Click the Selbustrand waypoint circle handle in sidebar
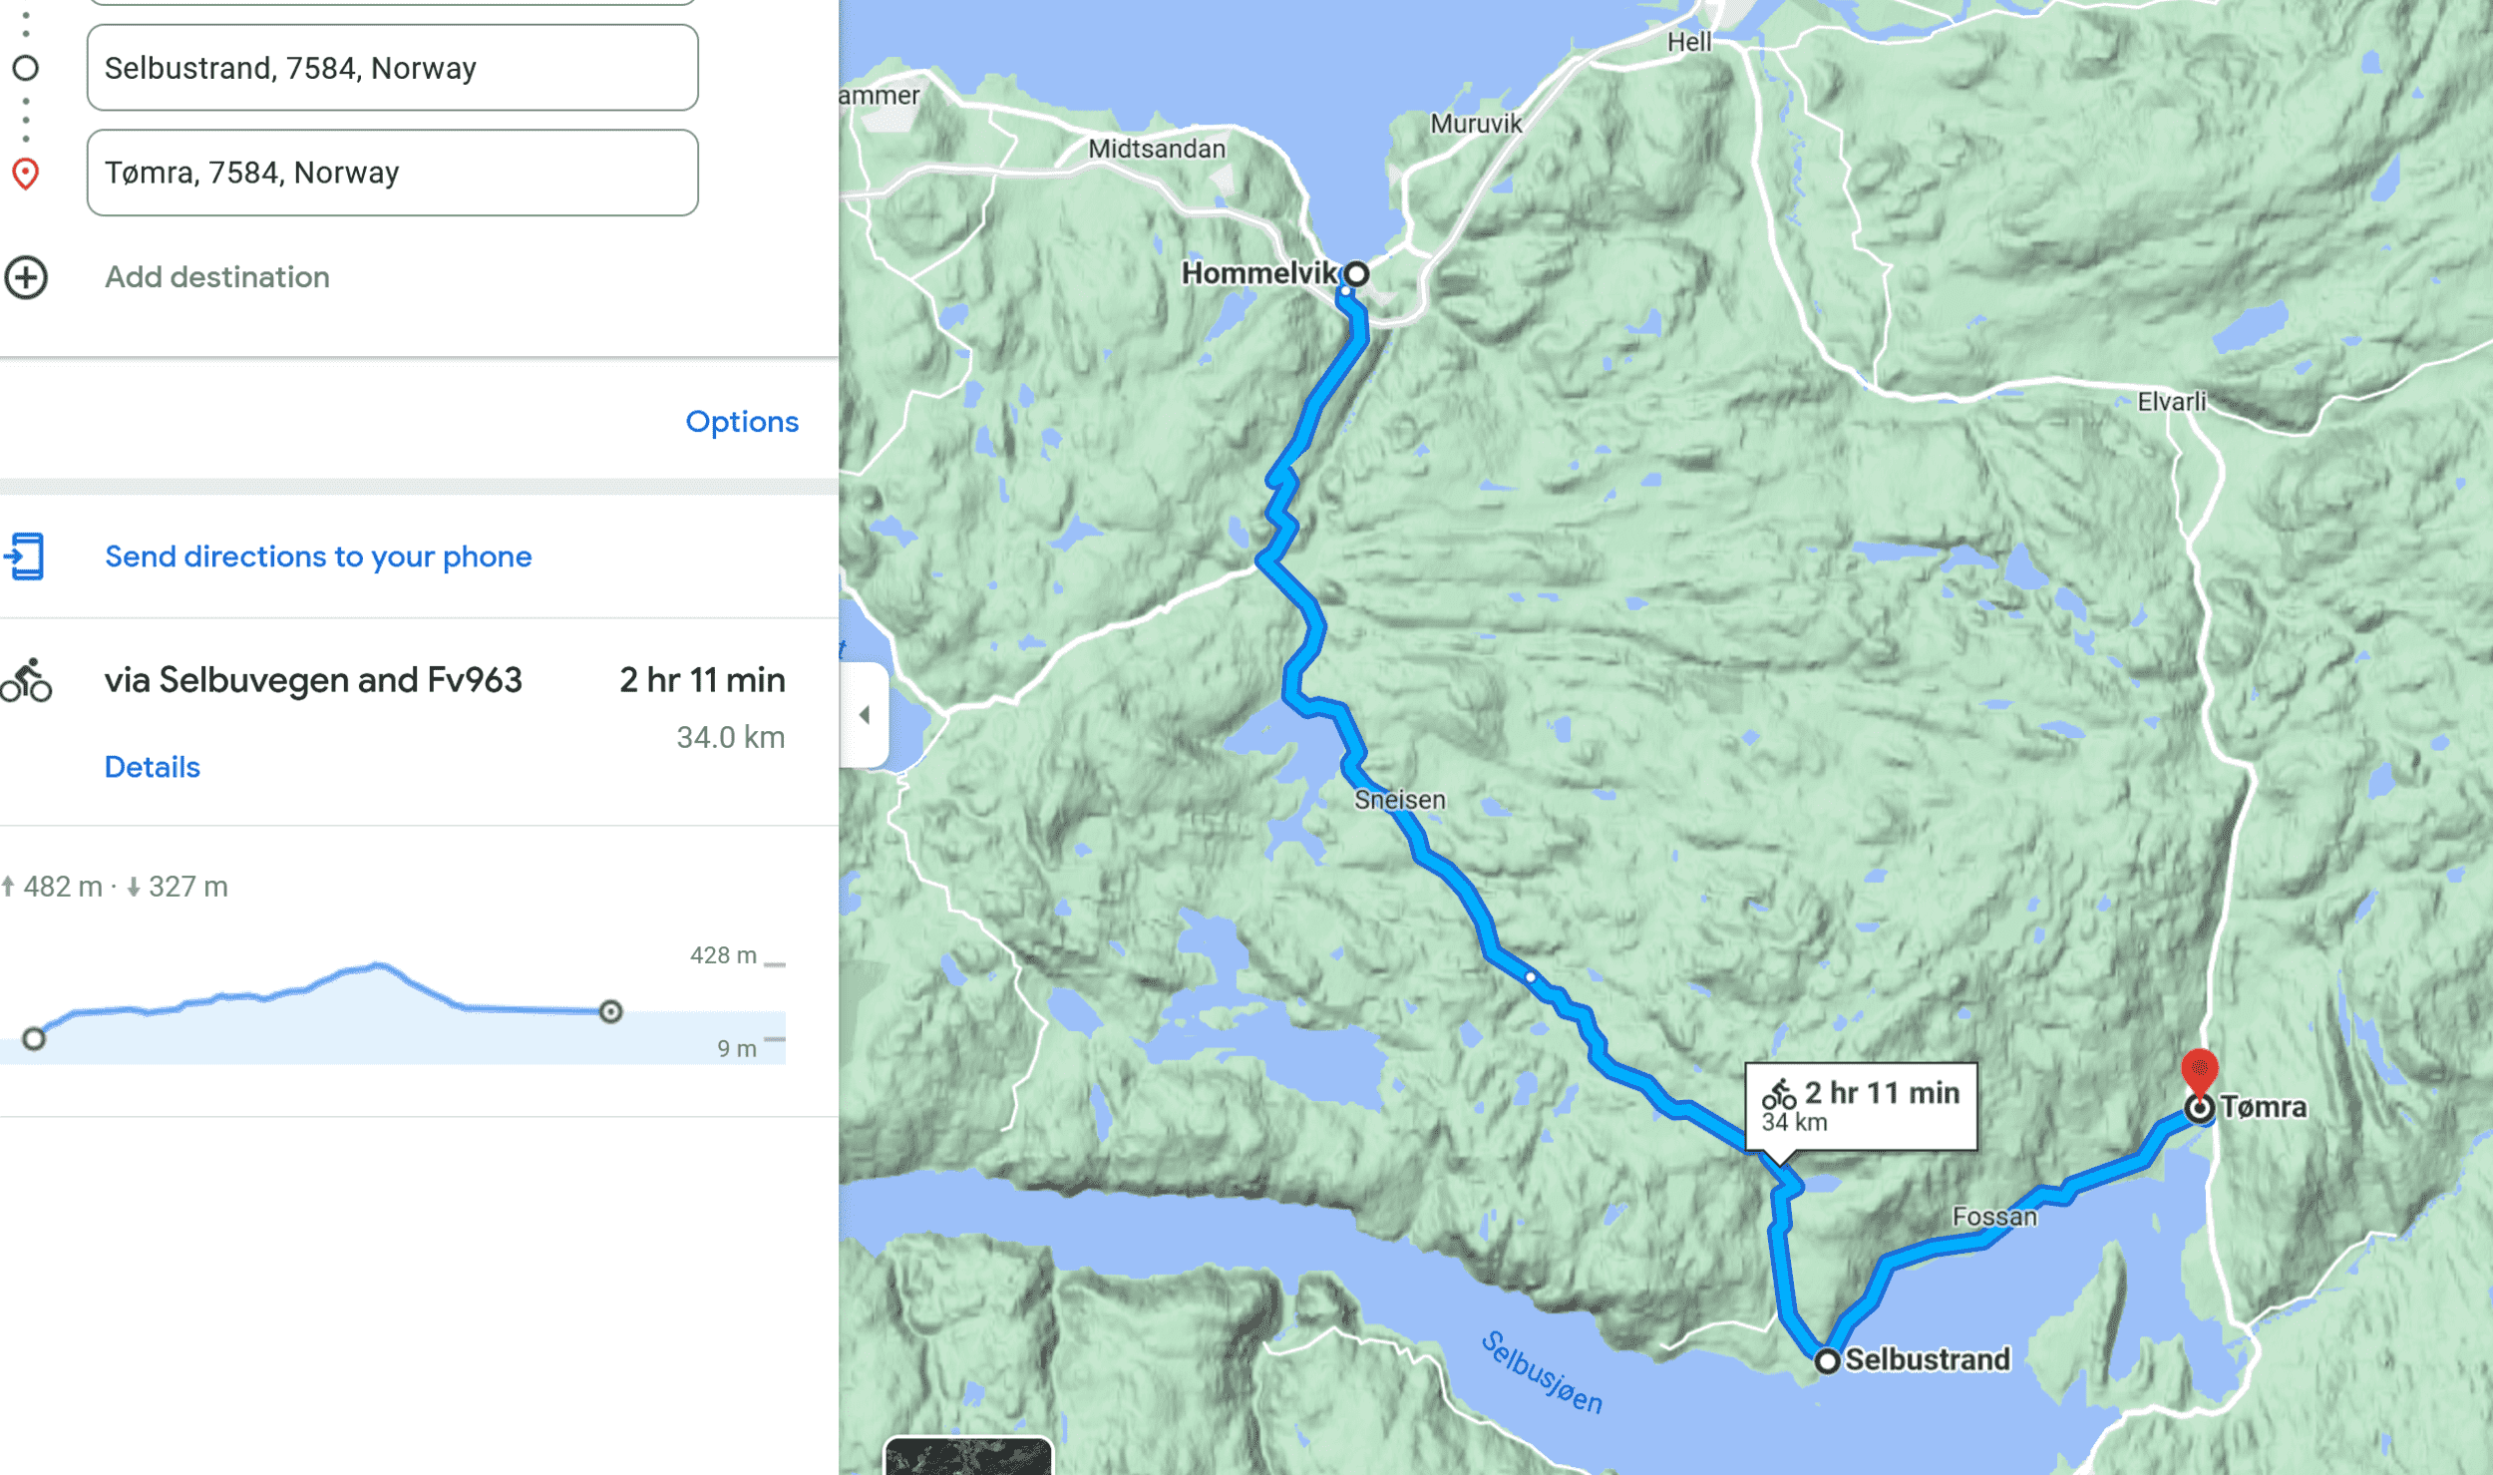The image size is (2493, 1475). (26, 68)
